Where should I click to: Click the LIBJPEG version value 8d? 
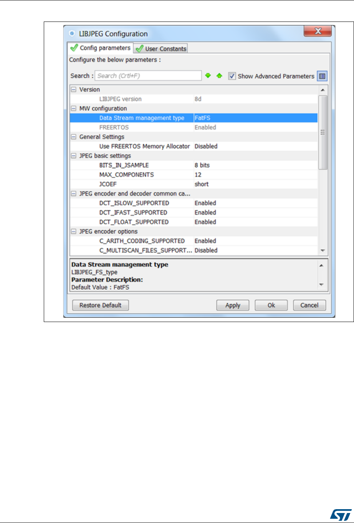click(198, 99)
